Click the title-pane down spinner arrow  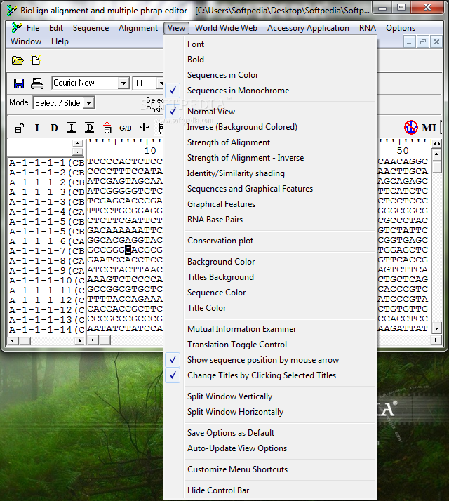[x=77, y=152]
